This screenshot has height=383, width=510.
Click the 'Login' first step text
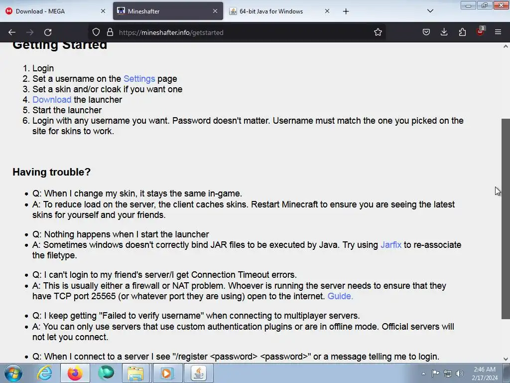43,68
